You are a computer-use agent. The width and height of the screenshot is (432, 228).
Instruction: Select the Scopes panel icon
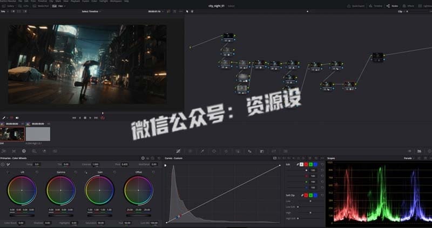click(420, 151)
